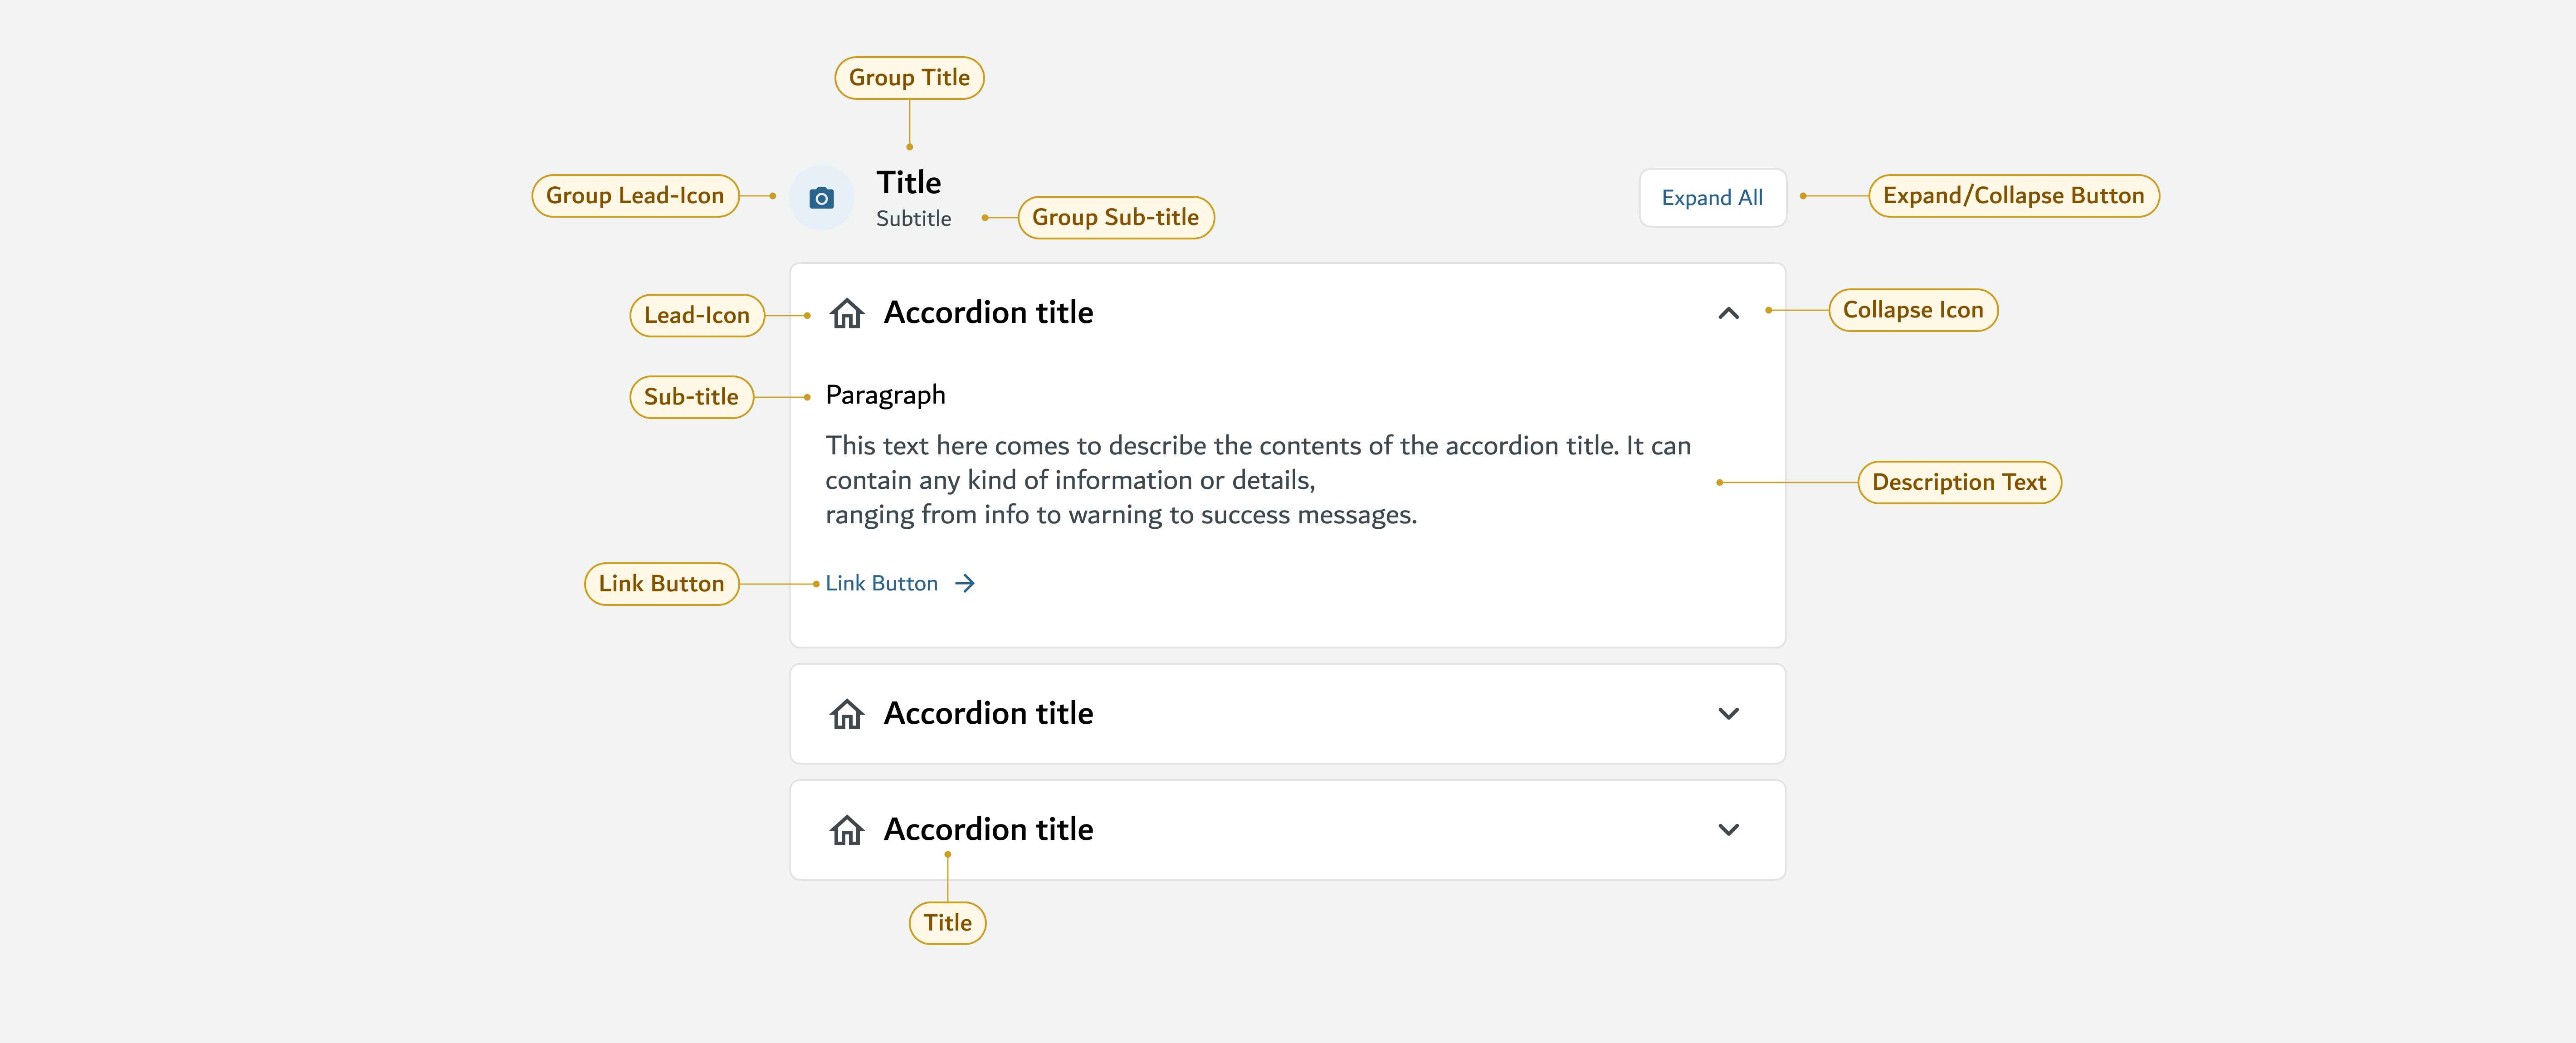This screenshot has width=2576, height=1043.
Task: Click the "Subtitle" text under the Title
Action: pos(913,218)
